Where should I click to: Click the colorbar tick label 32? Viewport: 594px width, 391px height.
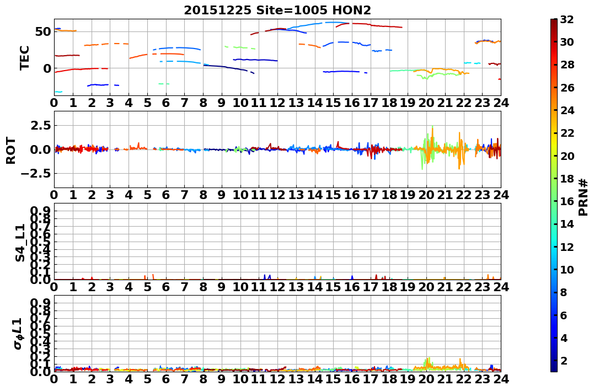click(567, 19)
